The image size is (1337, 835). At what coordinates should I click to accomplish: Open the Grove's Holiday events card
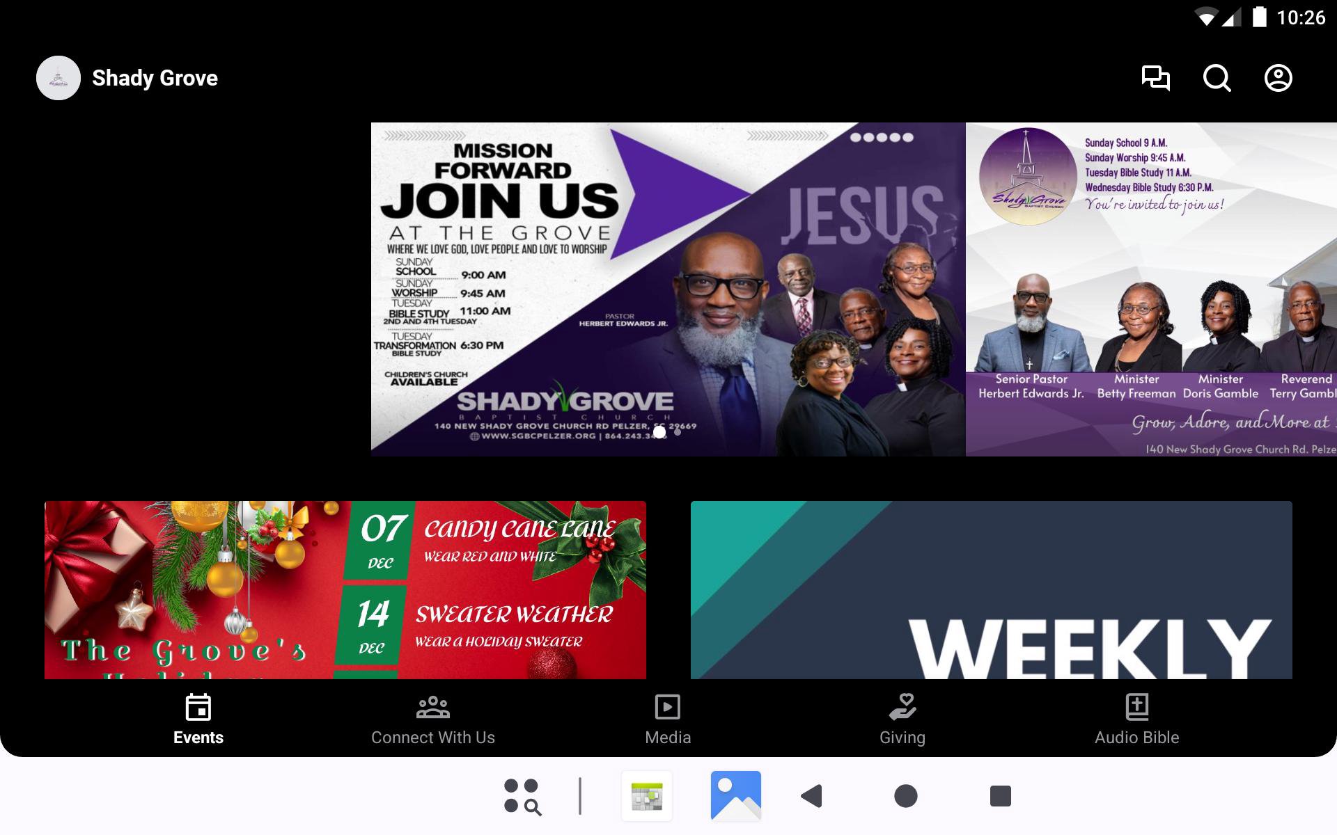click(x=345, y=589)
